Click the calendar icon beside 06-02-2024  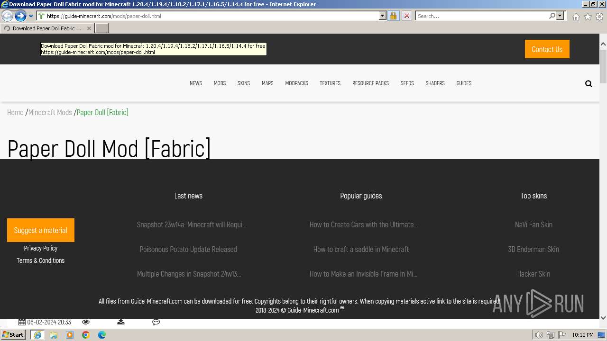pos(22,322)
